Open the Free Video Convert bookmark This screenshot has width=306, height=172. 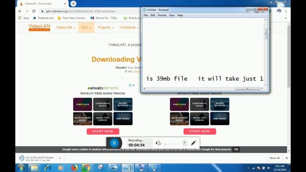click(x=72, y=18)
